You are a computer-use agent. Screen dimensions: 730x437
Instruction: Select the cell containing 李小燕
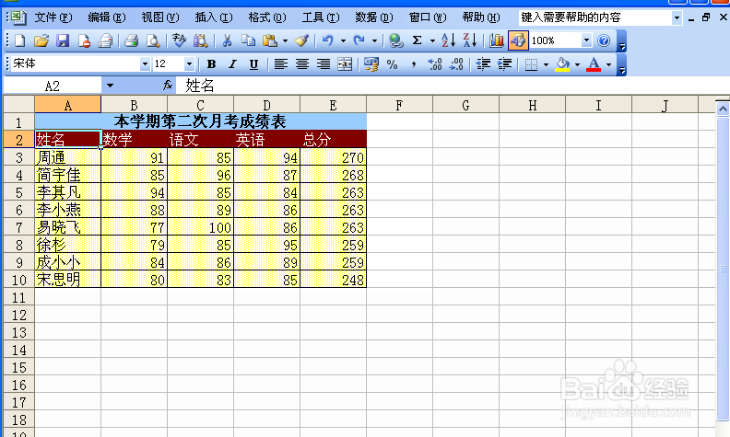(x=68, y=210)
